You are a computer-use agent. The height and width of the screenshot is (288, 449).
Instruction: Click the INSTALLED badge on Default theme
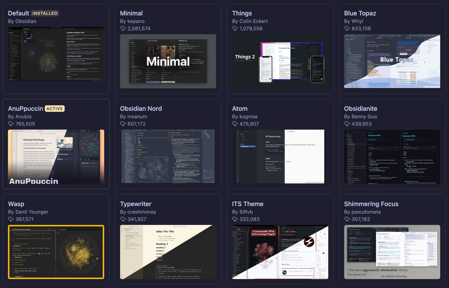coord(45,13)
